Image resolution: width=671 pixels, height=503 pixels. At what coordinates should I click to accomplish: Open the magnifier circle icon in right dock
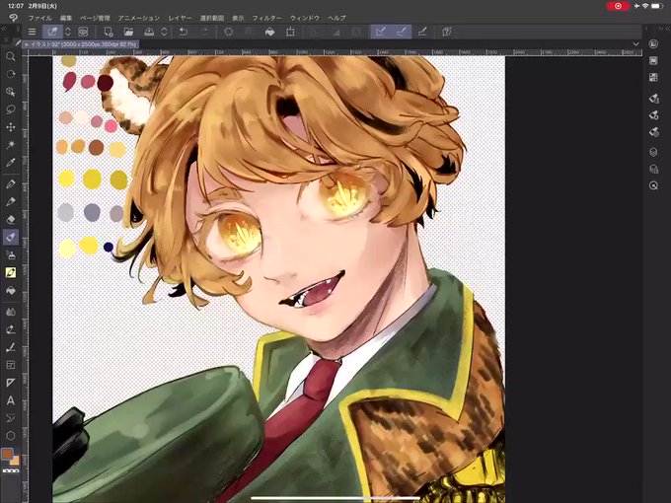653,185
